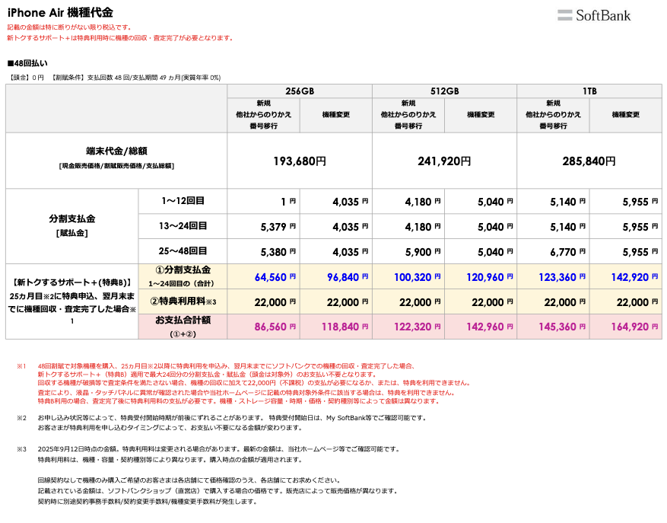The width and height of the screenshot is (667, 523).
Task: Click the blue "142,920円" amount
Action: click(634, 277)
